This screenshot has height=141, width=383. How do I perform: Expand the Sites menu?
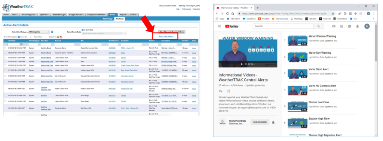click(x=15, y=15)
